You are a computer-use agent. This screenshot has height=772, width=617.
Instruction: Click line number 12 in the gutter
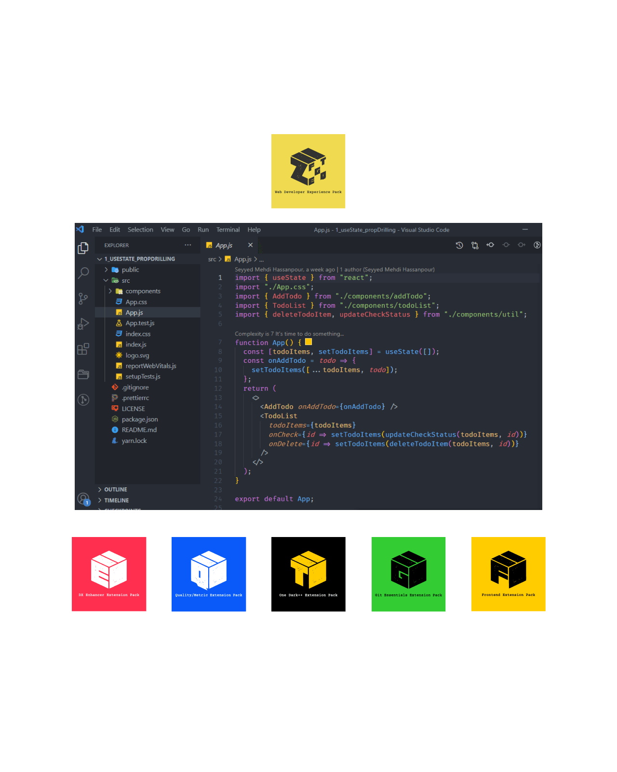(218, 388)
